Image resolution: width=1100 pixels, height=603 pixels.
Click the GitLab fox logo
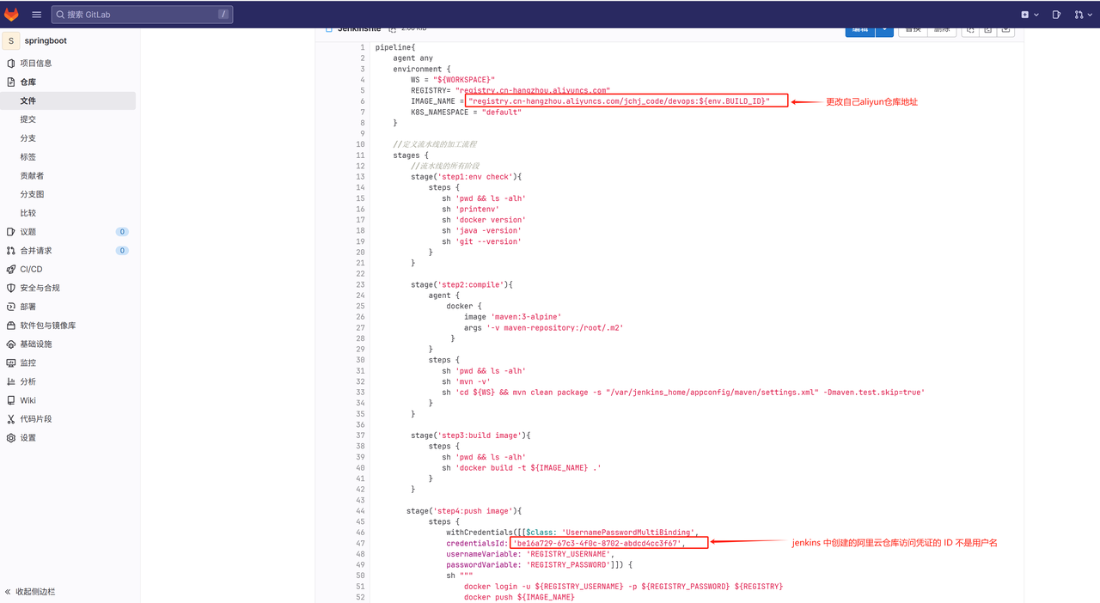[12, 15]
